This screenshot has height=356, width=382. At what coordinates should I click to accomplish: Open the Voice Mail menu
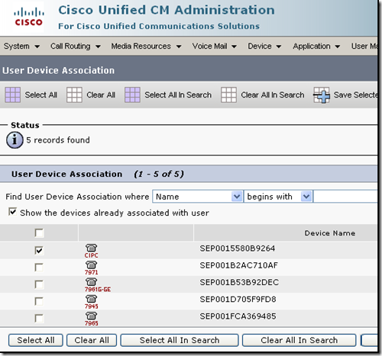[x=215, y=47]
